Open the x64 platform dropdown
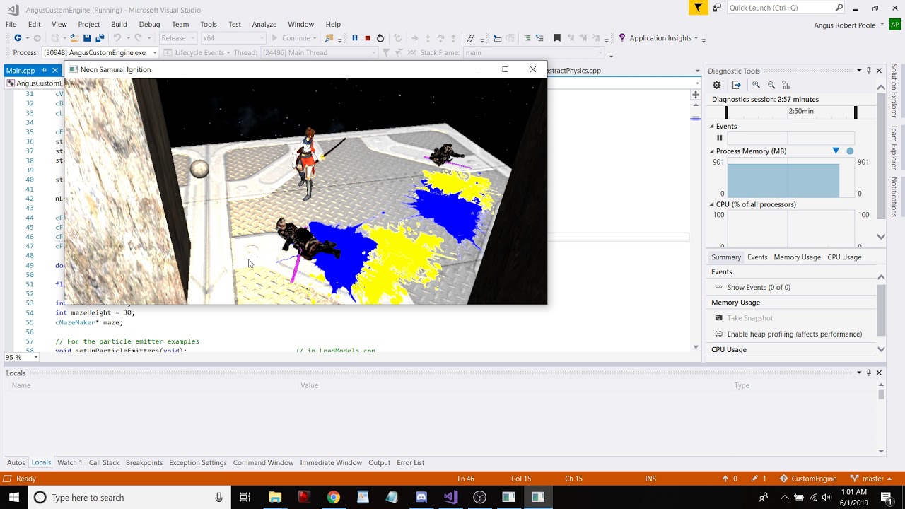This screenshot has height=509, width=905. 233,38
